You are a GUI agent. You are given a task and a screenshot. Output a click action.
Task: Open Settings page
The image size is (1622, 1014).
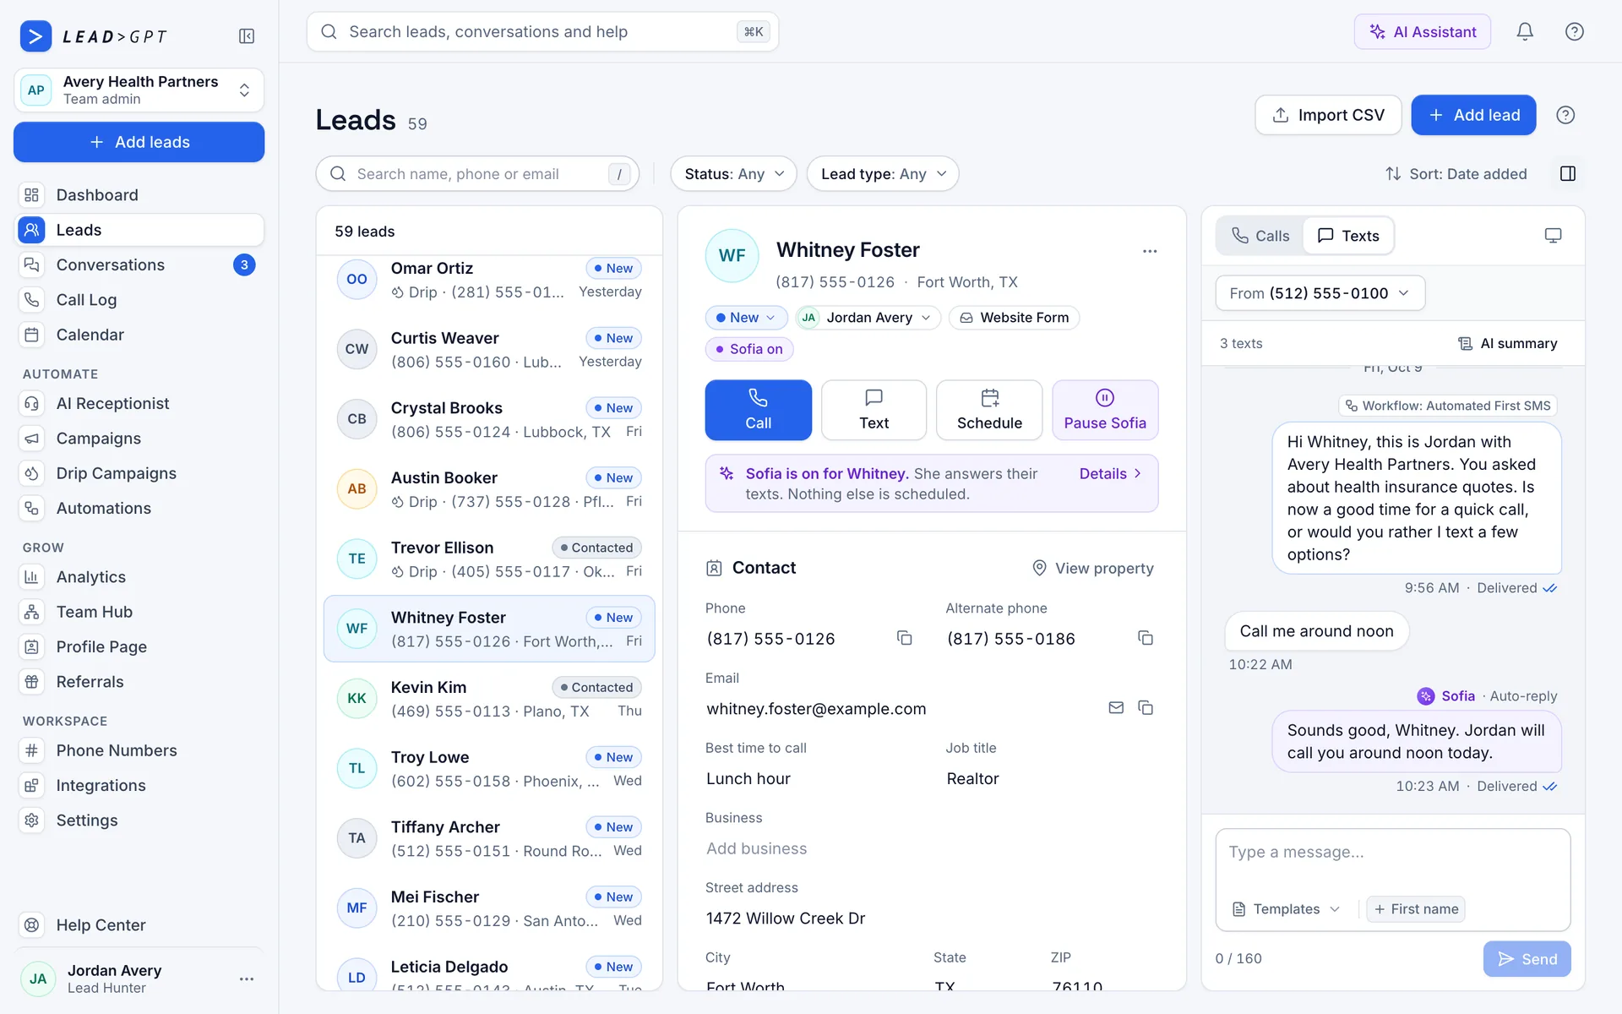click(139, 820)
